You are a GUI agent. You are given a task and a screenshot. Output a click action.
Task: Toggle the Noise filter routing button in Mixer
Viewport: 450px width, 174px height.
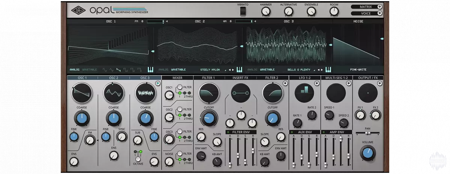(x=179, y=153)
